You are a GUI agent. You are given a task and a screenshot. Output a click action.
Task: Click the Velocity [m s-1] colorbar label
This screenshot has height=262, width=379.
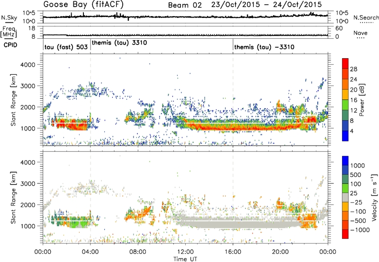[x=374, y=197]
